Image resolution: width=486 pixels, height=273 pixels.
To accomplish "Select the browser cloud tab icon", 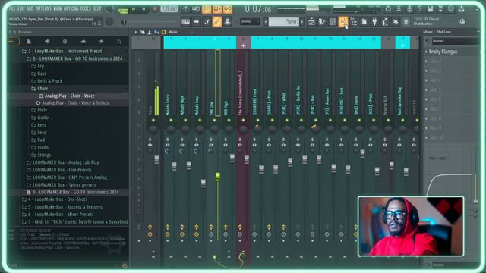I will (x=83, y=41).
